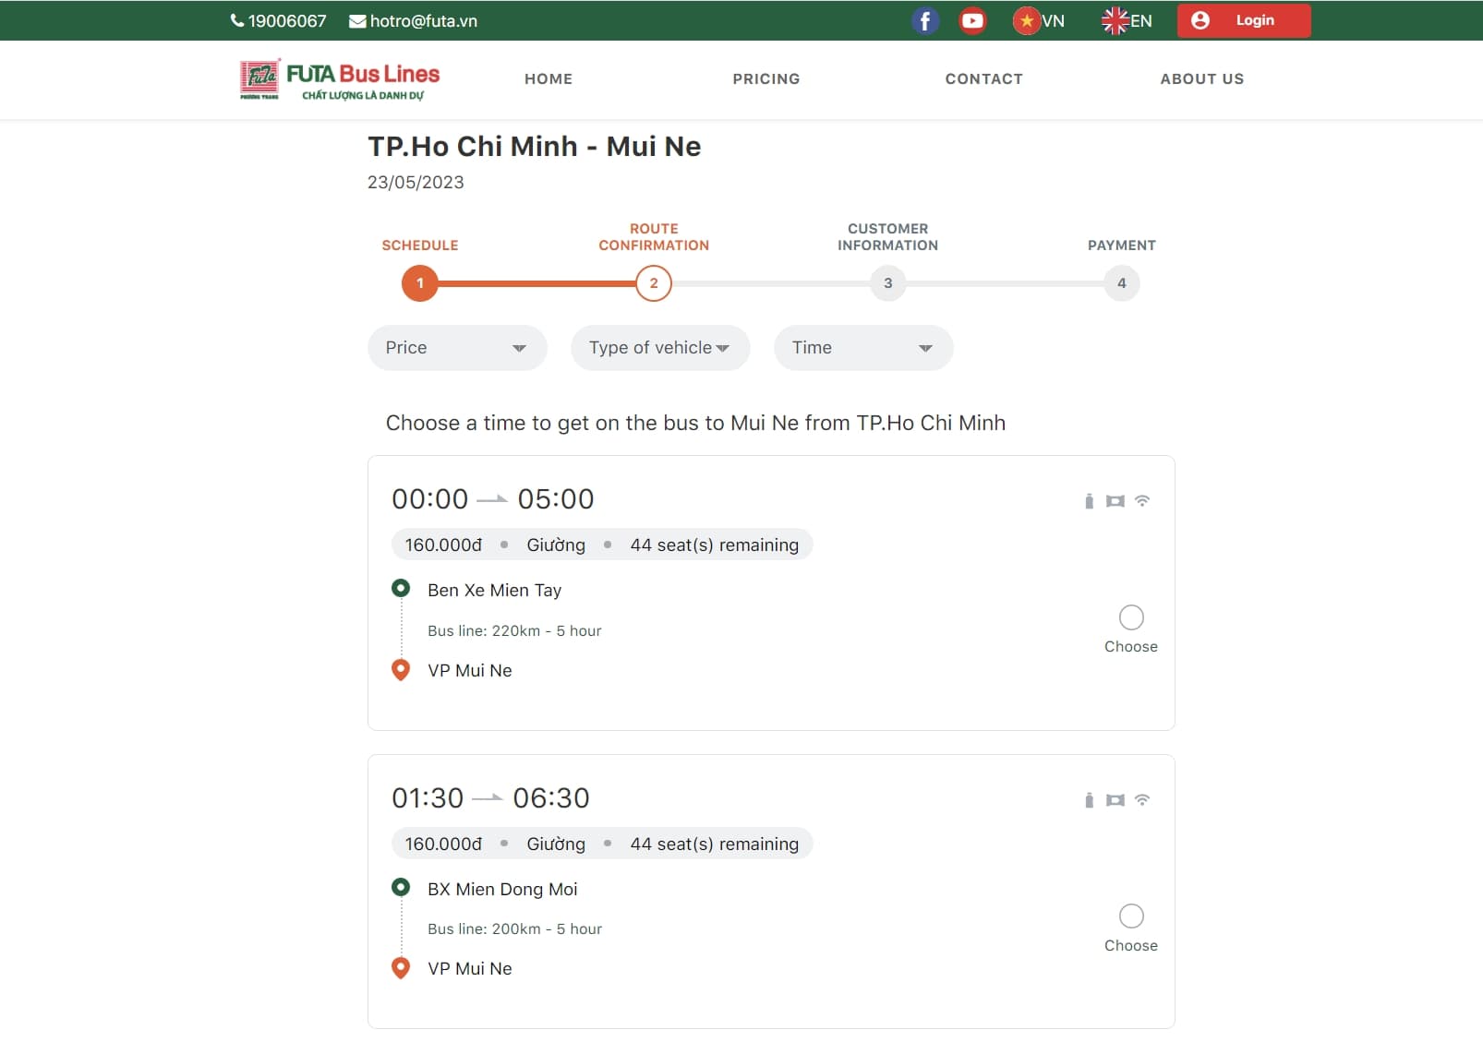The height and width of the screenshot is (1042, 1483).
Task: Open the FUTA Facebook page icon
Action: pos(924,20)
